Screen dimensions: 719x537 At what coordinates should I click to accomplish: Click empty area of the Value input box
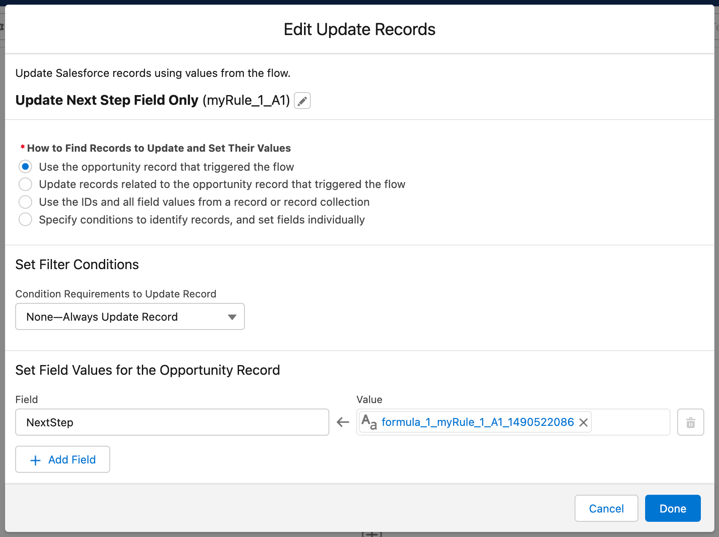tap(630, 422)
